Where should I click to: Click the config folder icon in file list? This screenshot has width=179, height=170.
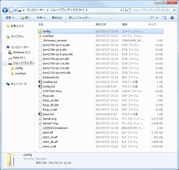click(x=40, y=31)
